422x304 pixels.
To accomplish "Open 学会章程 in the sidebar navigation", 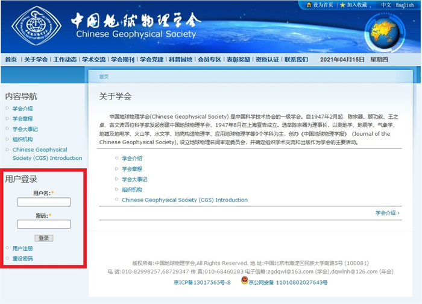I will point(23,119).
